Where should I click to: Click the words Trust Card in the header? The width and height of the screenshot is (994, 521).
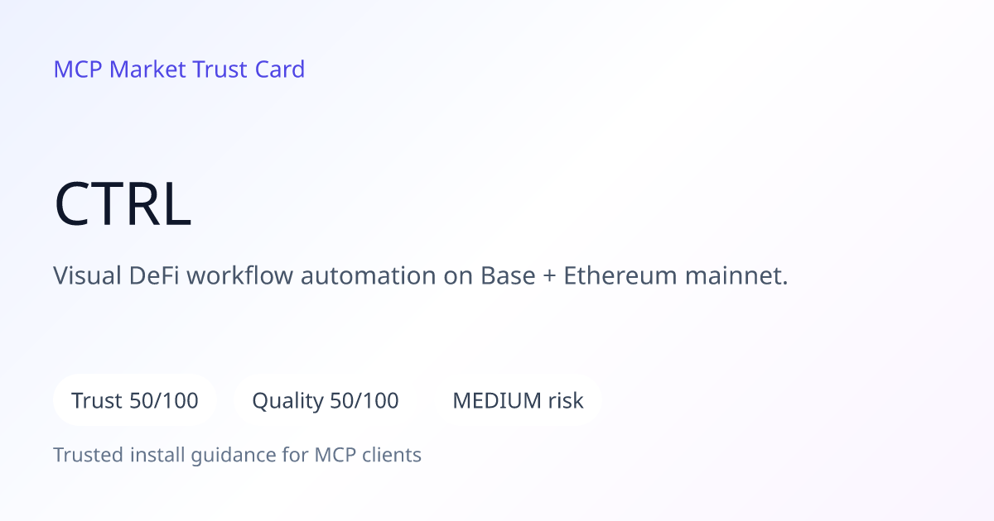(248, 69)
